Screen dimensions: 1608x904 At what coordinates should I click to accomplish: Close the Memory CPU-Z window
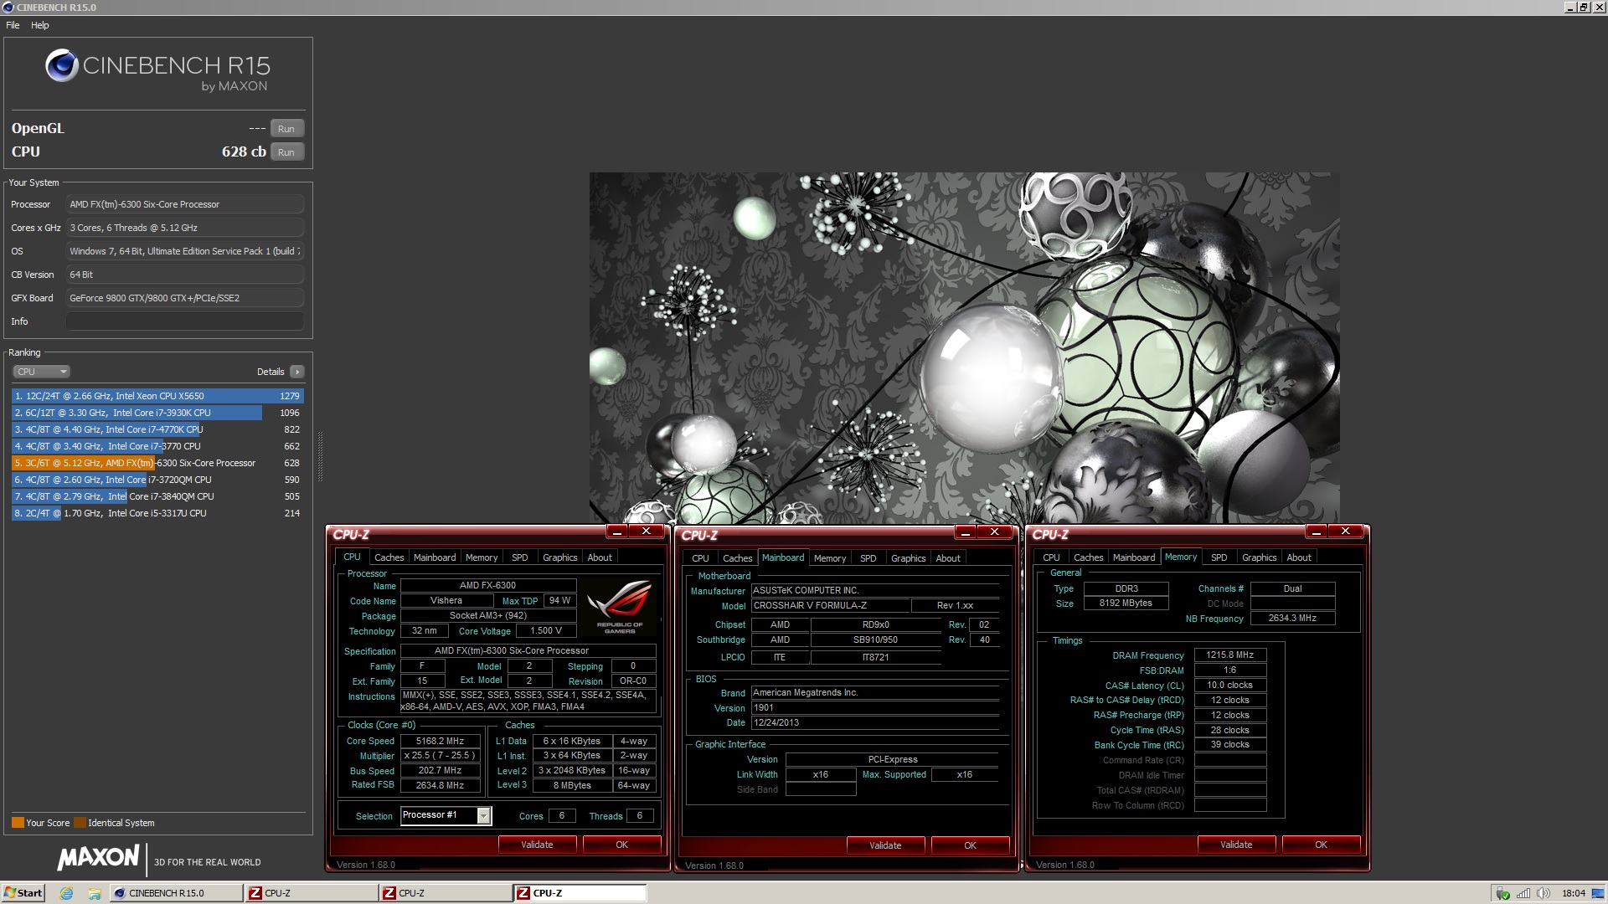click(1345, 532)
